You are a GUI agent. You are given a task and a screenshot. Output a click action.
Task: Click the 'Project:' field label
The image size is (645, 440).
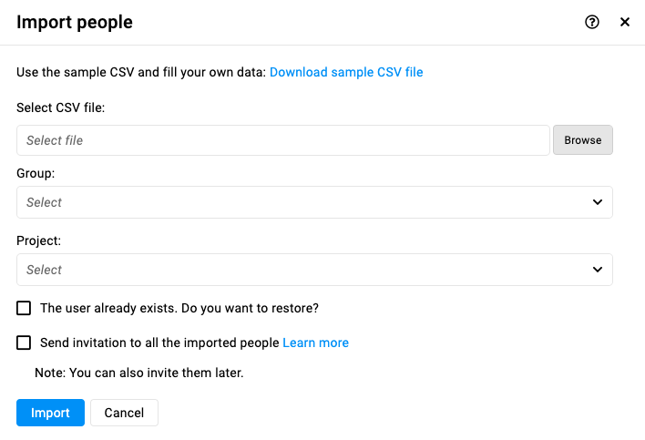[x=38, y=240]
